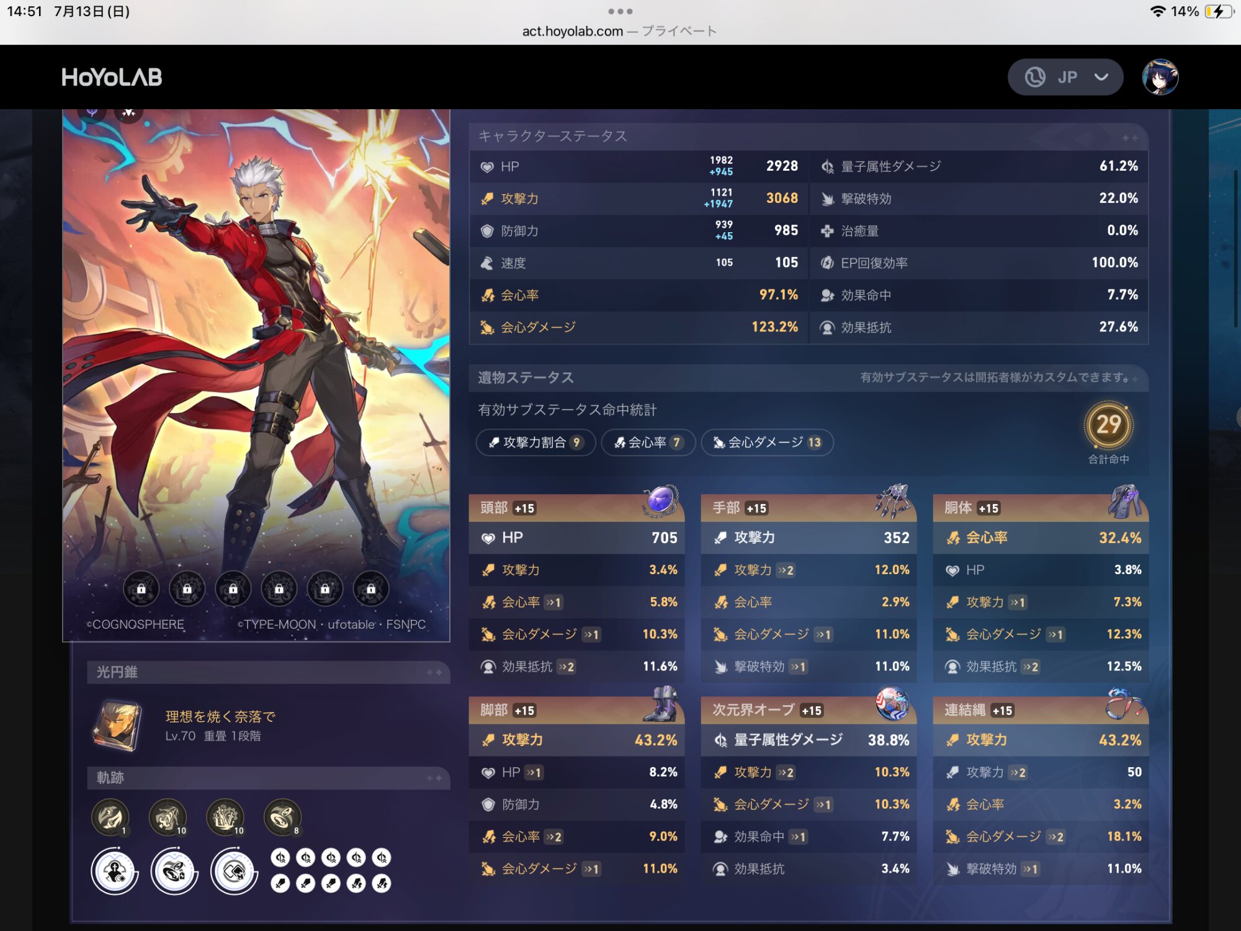Select the level 8 trace skill icon
1241x931 pixels.
(282, 817)
